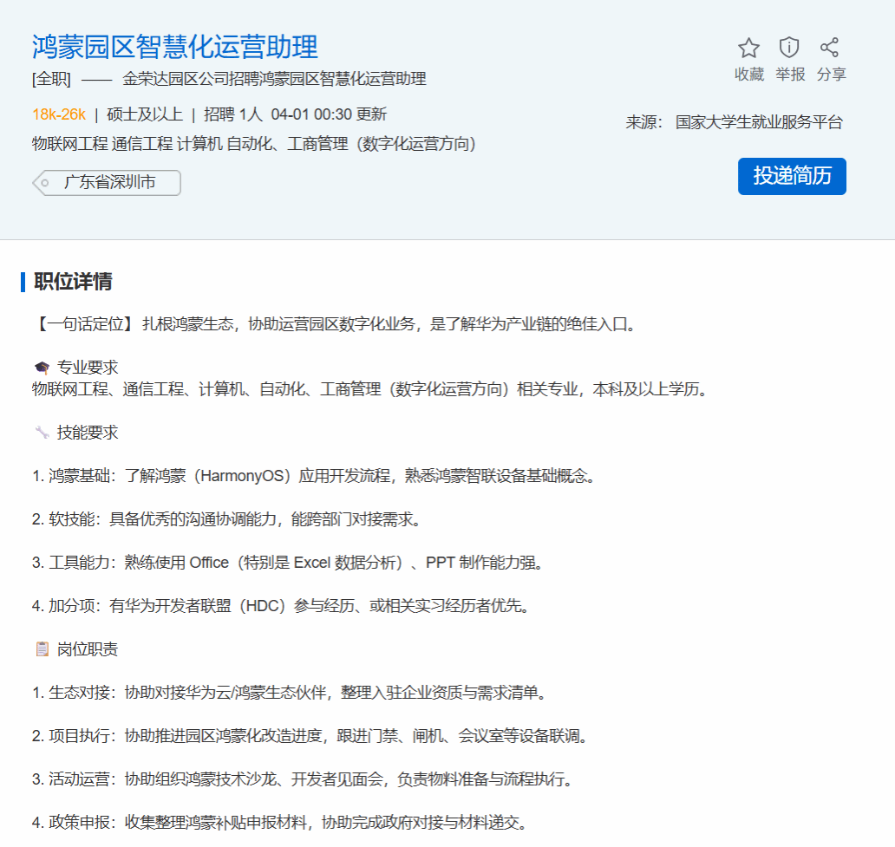
Task: Click the 分享 text label
Action: 831,75
